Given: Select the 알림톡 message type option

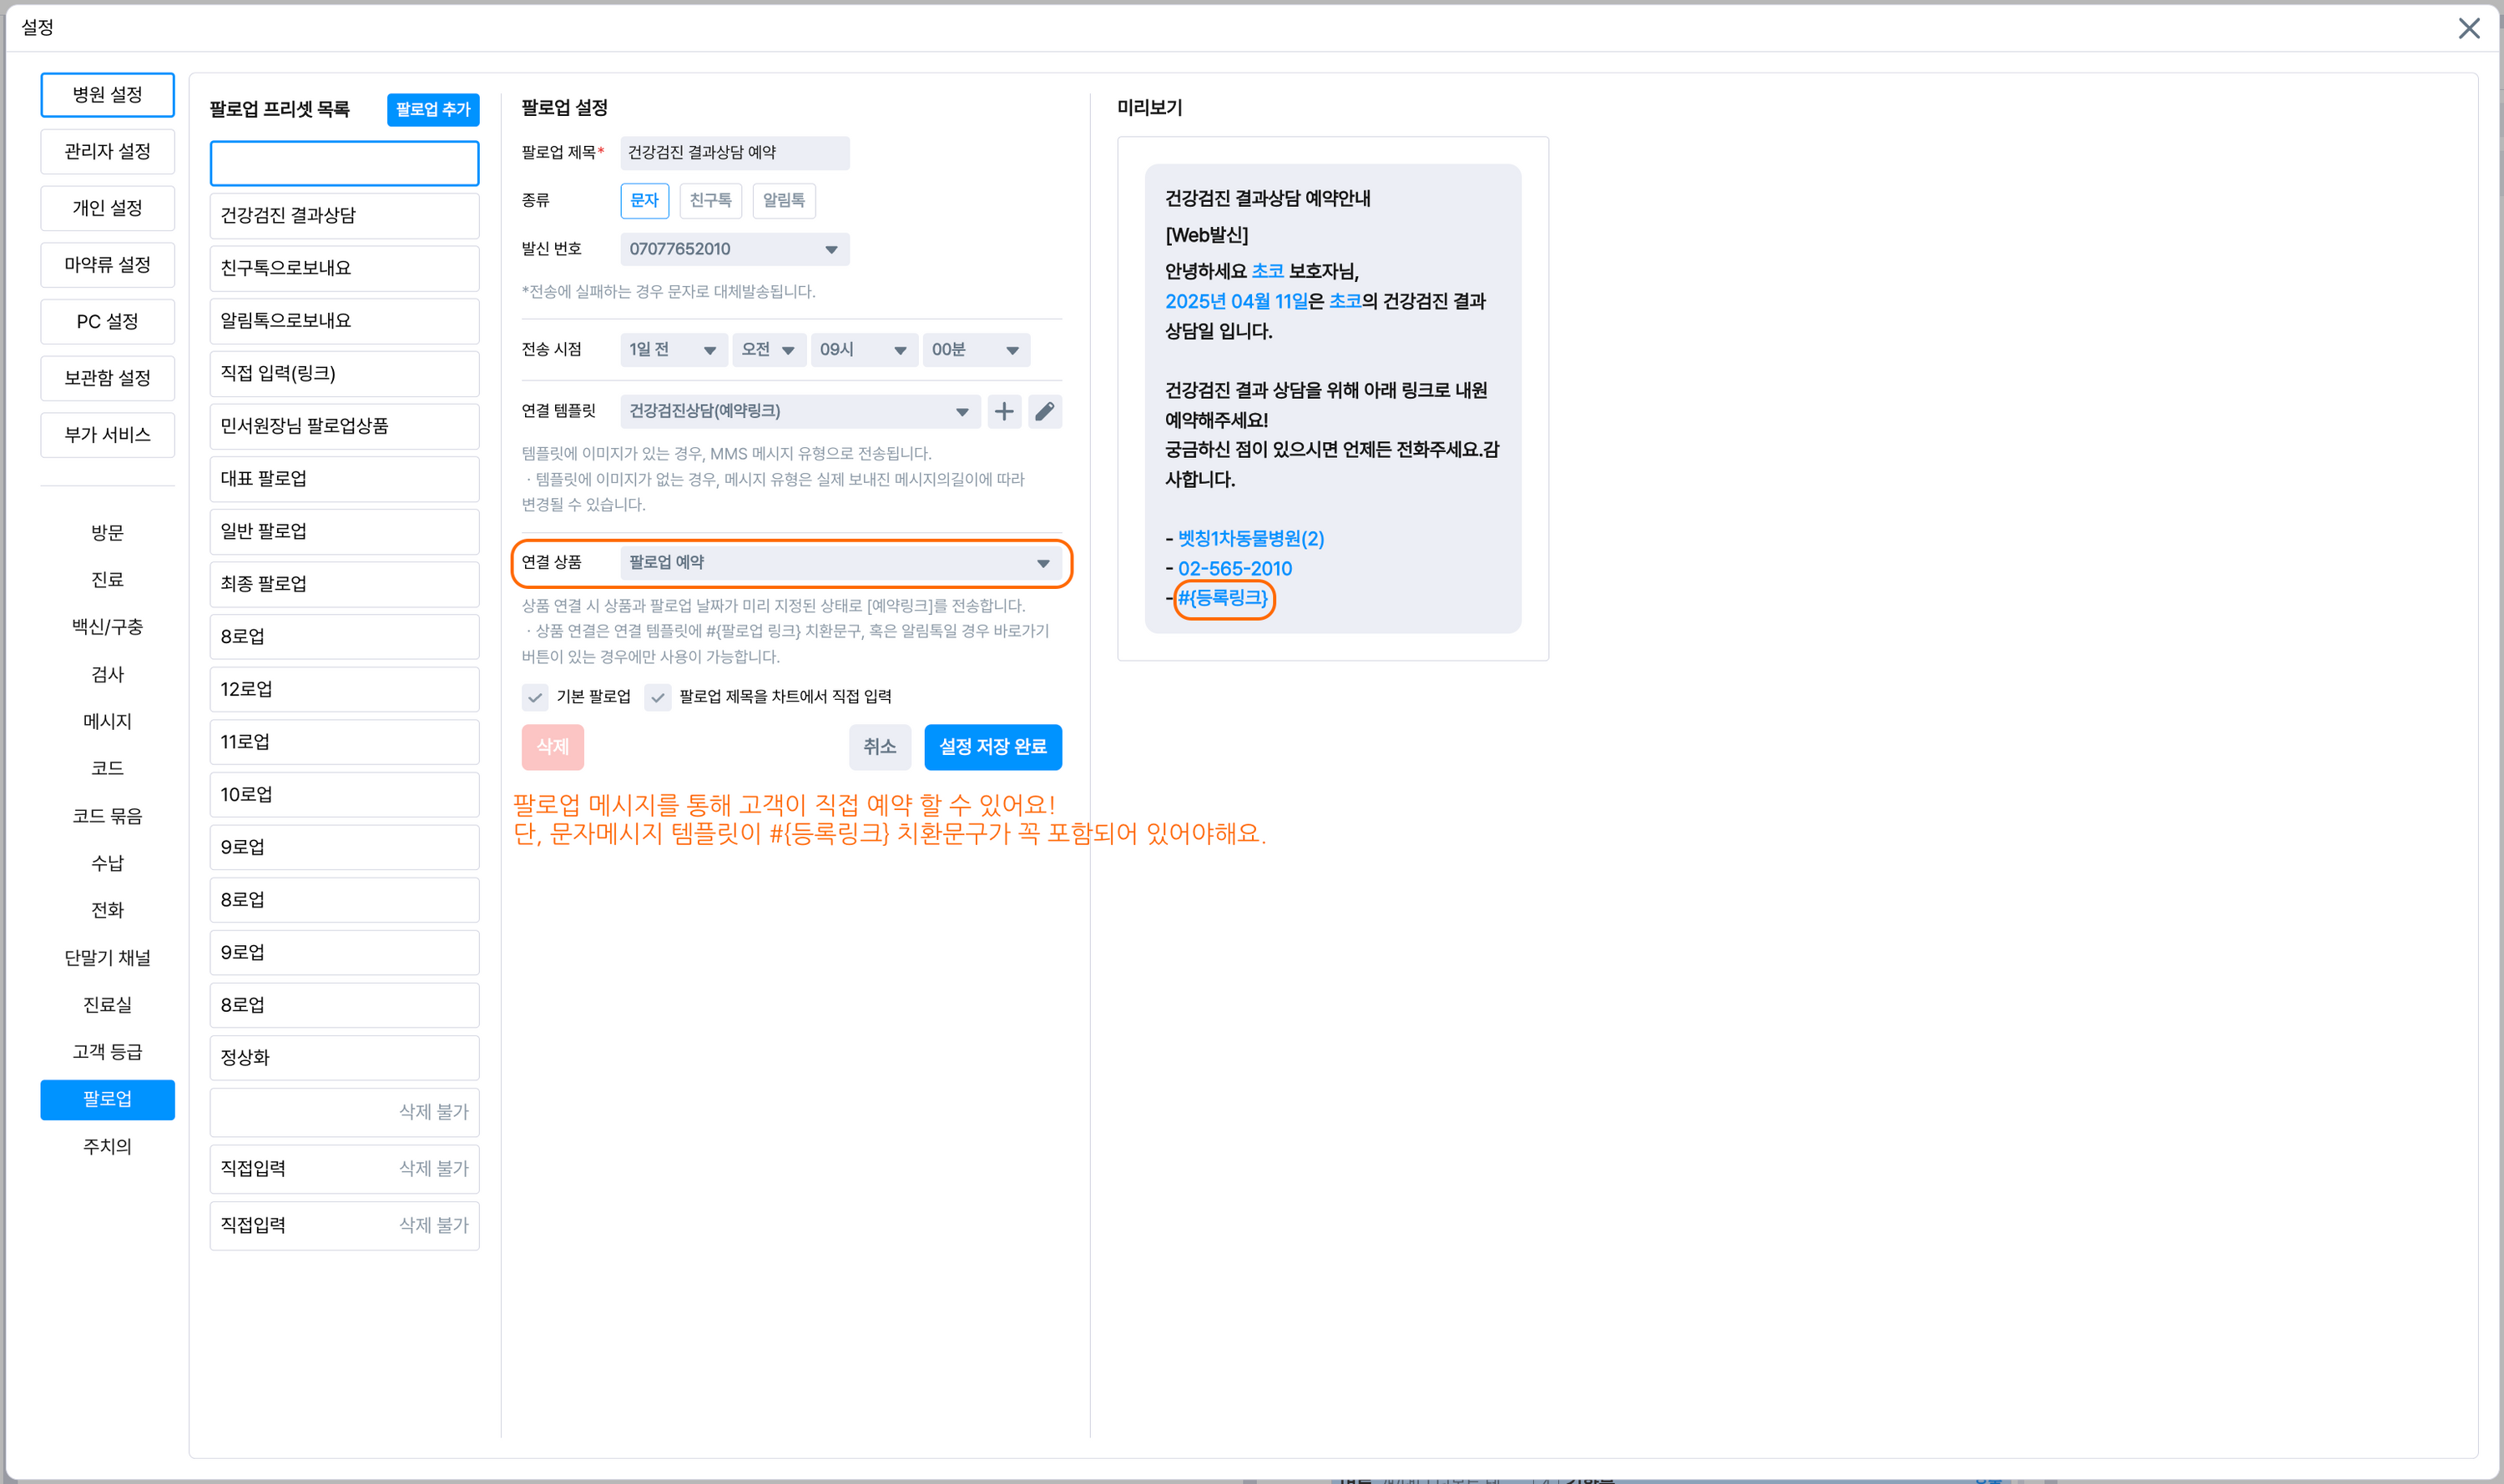Looking at the screenshot, I should [783, 200].
